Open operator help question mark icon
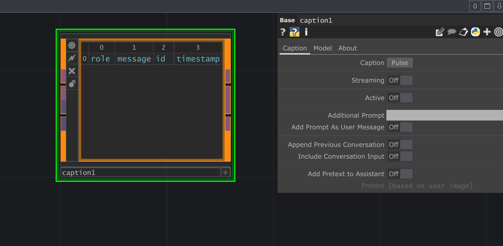This screenshot has height=246, width=503. coord(283,32)
